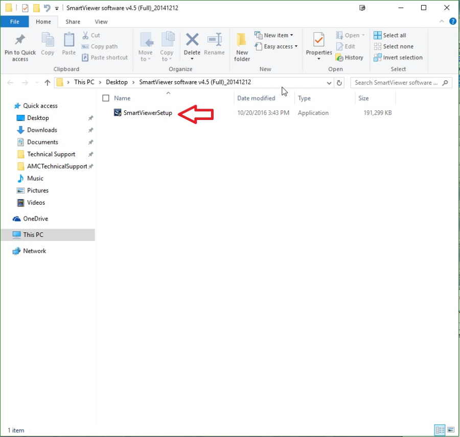Sort files by Date modified column
The height and width of the screenshot is (437, 460).
click(256, 98)
